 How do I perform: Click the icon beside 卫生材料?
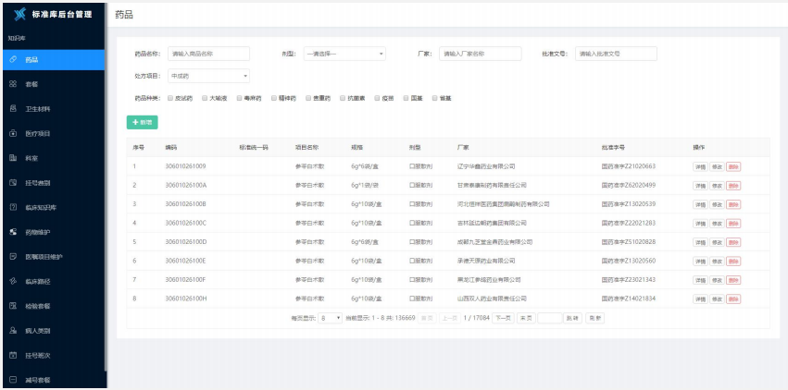[x=14, y=109]
